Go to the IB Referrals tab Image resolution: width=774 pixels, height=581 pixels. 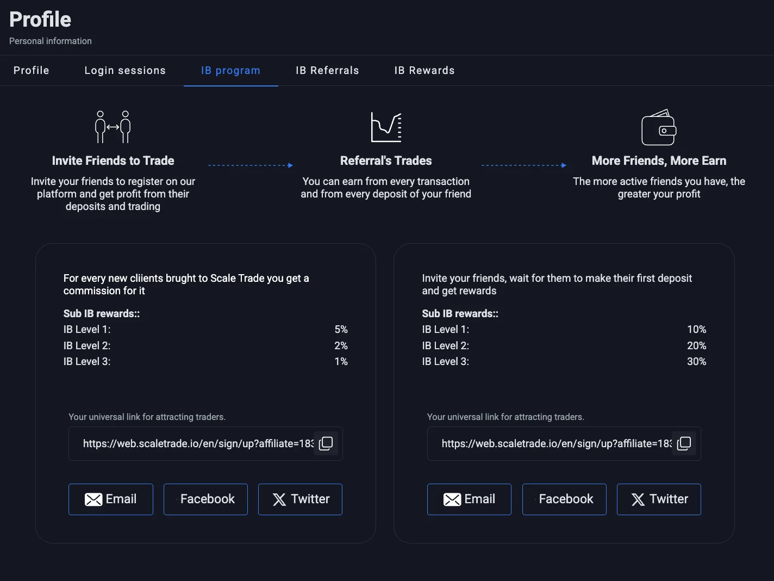click(x=327, y=71)
